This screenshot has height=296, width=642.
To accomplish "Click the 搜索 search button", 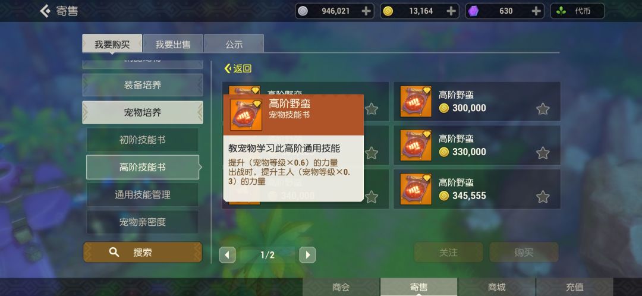I will (x=143, y=252).
